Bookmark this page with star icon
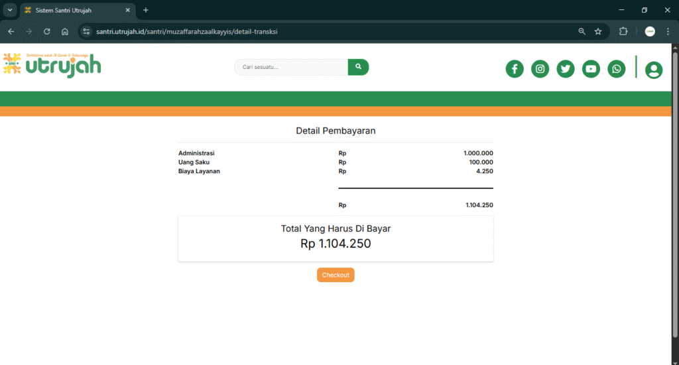 pos(598,31)
